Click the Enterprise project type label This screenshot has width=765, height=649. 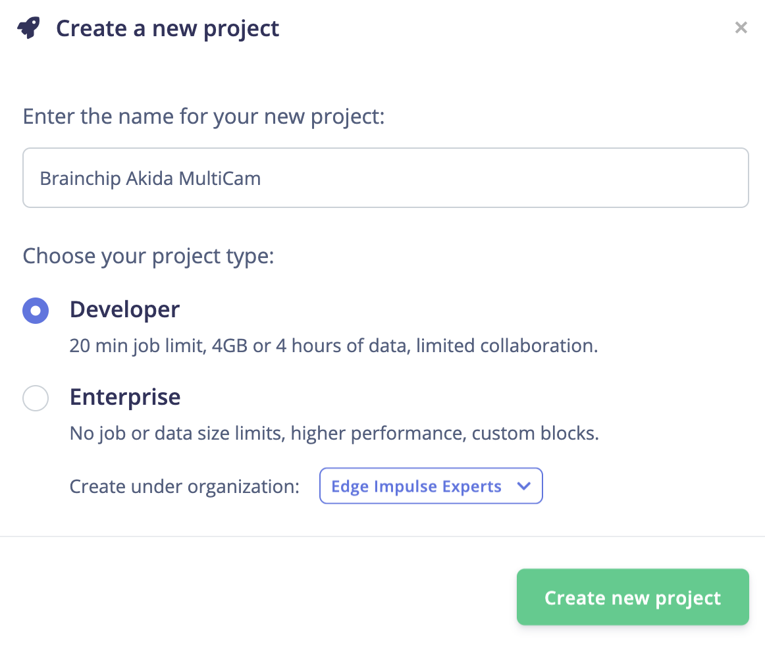coord(125,397)
